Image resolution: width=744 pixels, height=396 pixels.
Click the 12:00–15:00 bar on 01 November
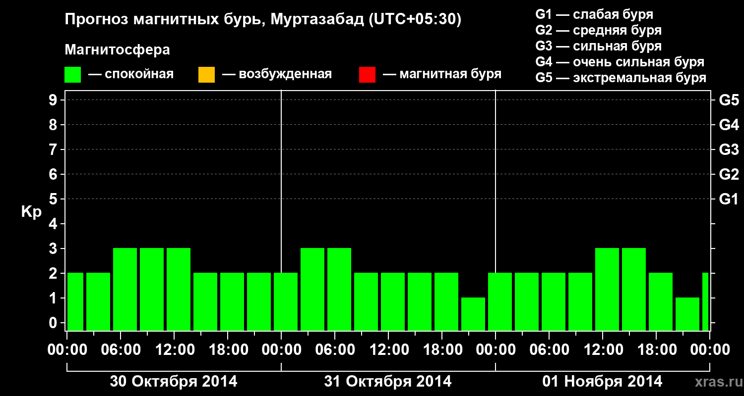tap(607, 289)
